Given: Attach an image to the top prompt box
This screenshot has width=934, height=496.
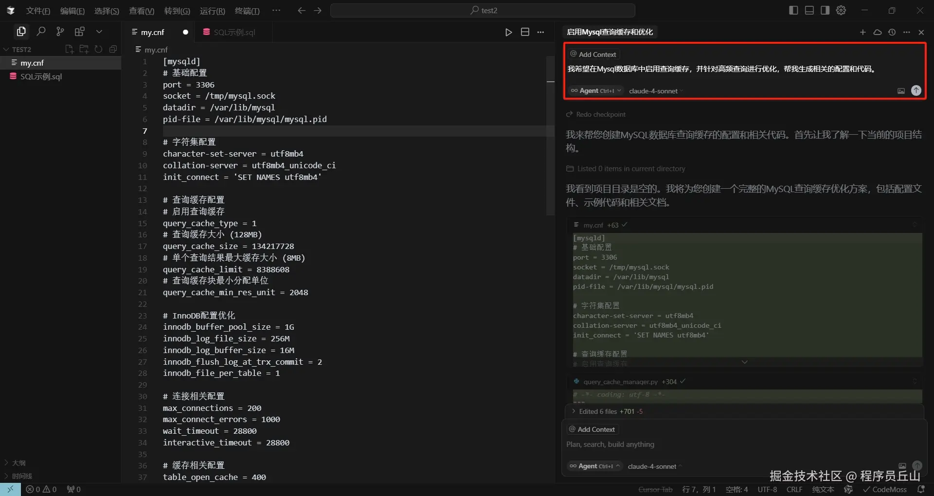Looking at the screenshot, I should coord(901,91).
